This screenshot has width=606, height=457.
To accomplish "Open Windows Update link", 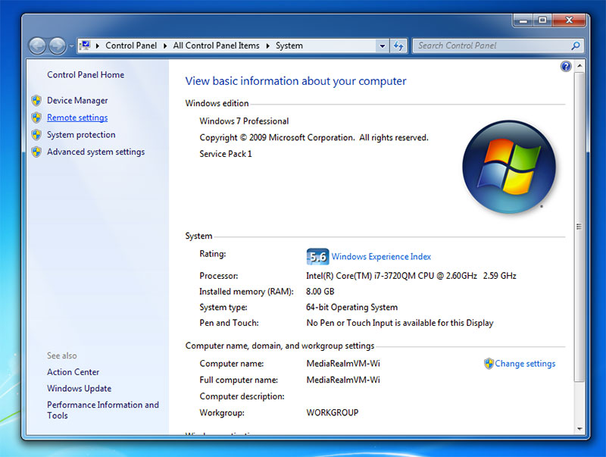I will point(80,388).
